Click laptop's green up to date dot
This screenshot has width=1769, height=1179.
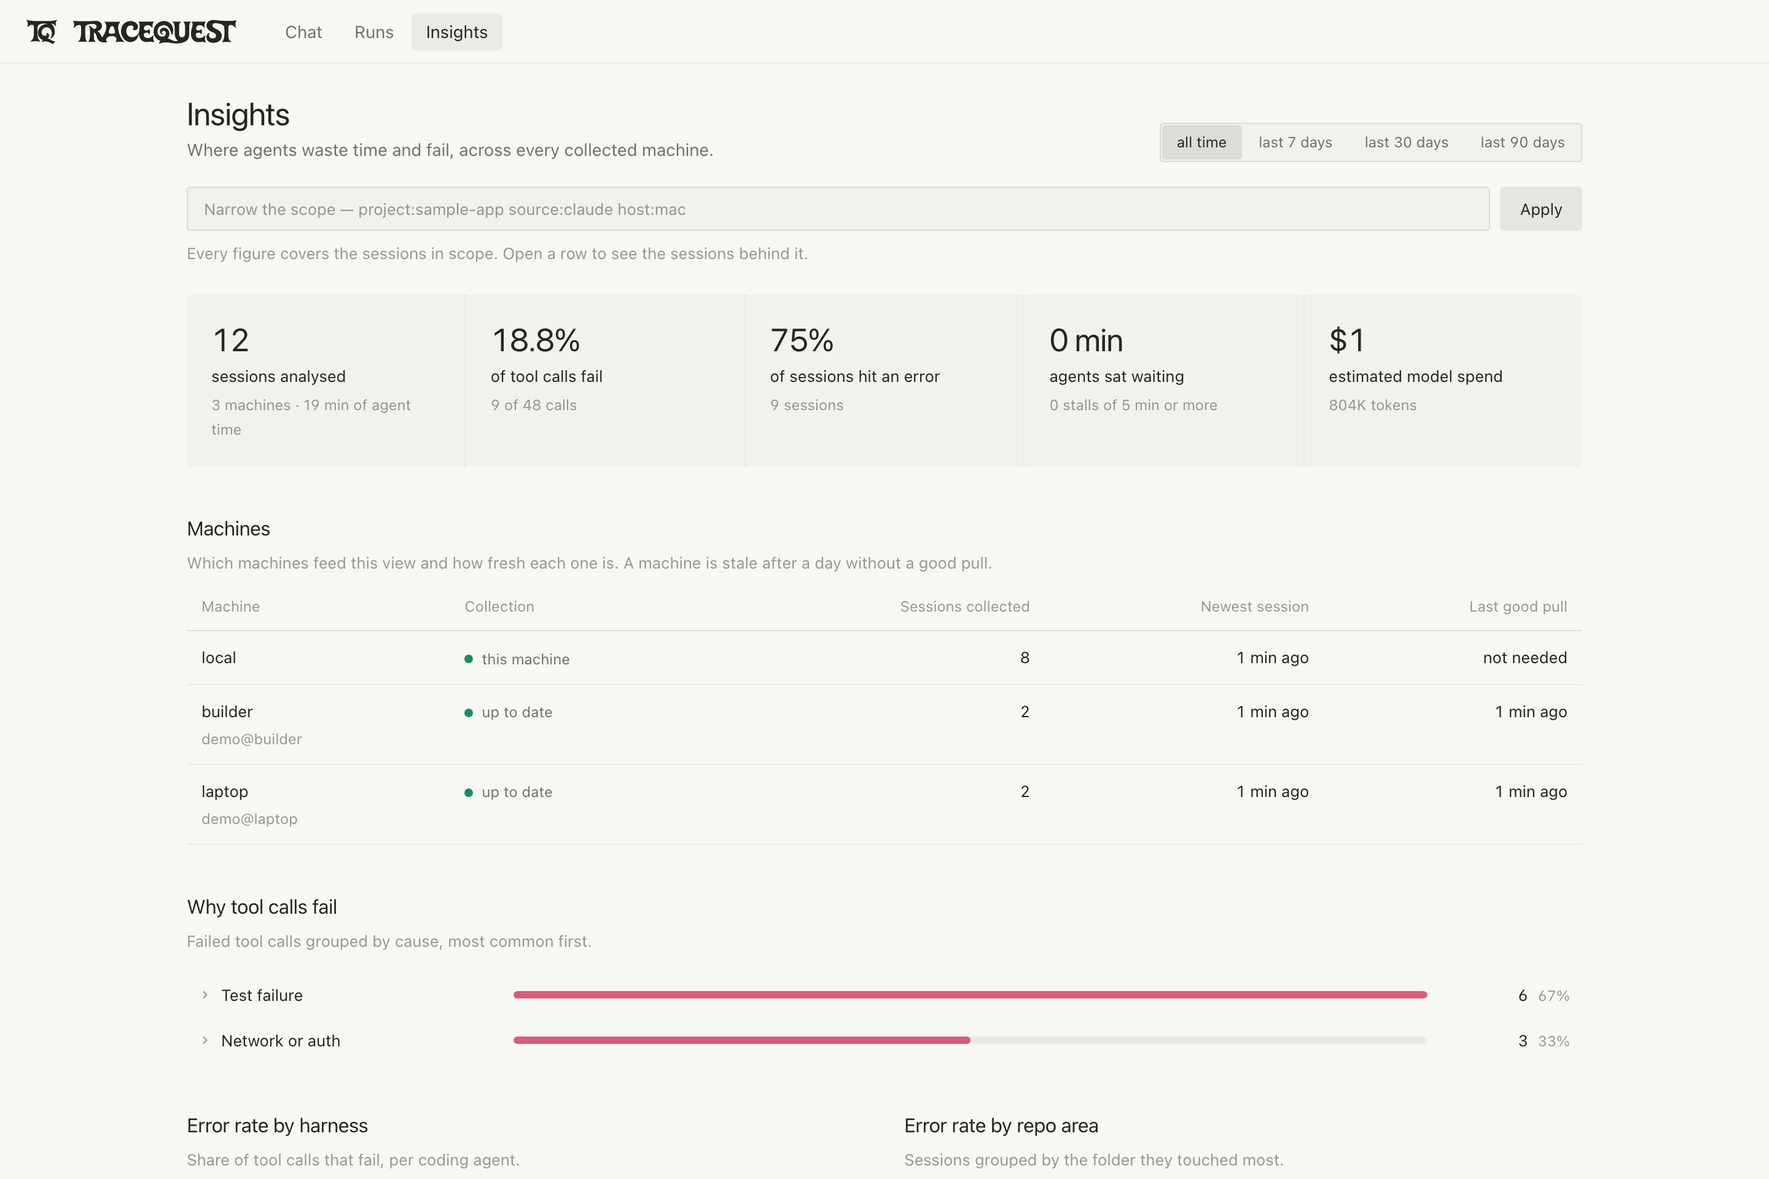469,793
